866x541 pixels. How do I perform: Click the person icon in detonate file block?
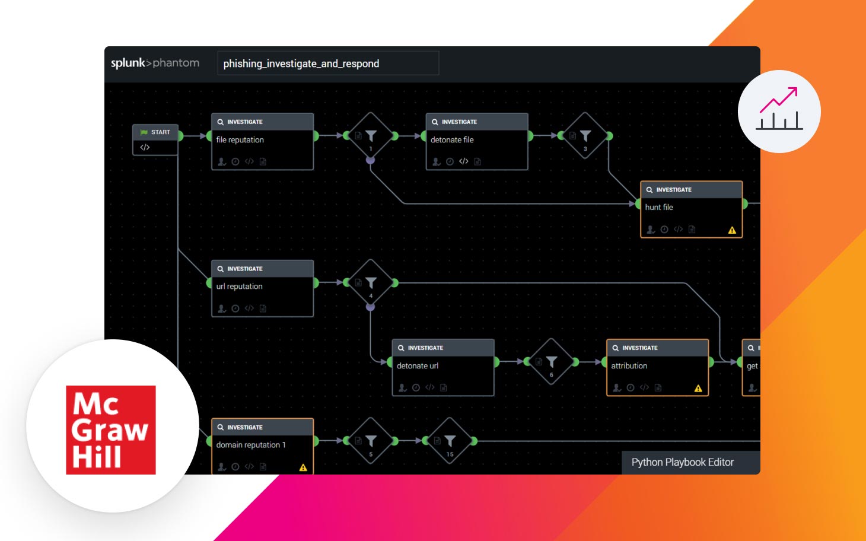coord(437,161)
